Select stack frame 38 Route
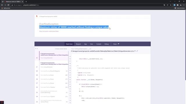 click(52, 79)
